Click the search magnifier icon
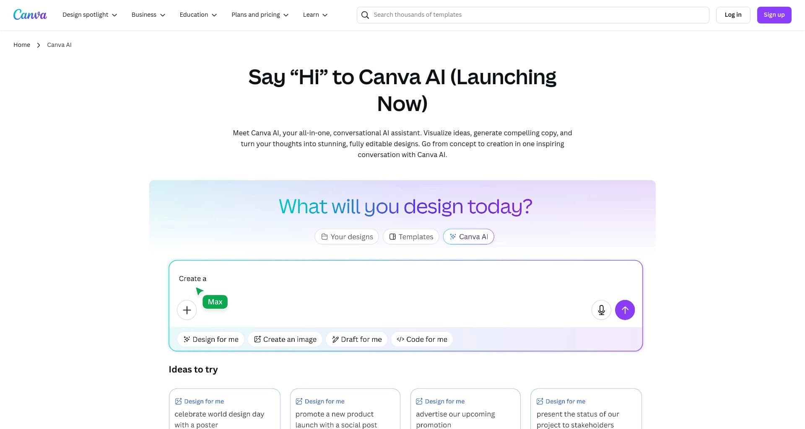Image resolution: width=805 pixels, height=429 pixels. click(x=365, y=15)
